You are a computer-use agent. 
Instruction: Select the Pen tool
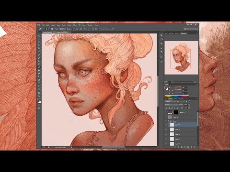coord(39,80)
